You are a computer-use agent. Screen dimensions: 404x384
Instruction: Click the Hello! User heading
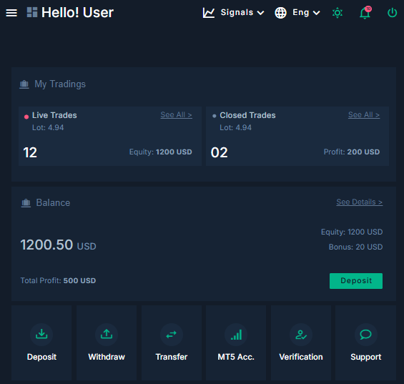[77, 12]
